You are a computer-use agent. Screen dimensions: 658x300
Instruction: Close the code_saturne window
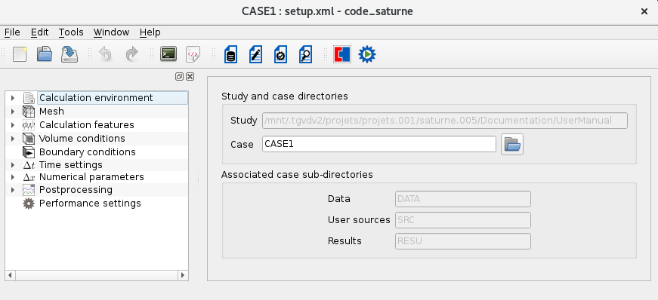(644, 11)
